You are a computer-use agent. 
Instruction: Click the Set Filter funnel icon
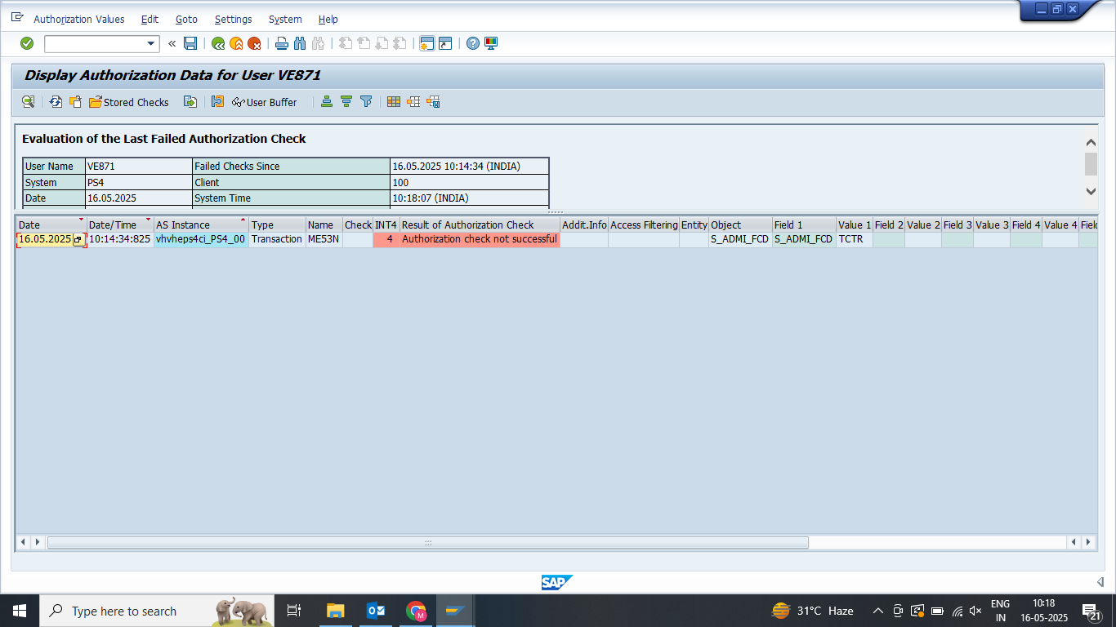pos(366,102)
